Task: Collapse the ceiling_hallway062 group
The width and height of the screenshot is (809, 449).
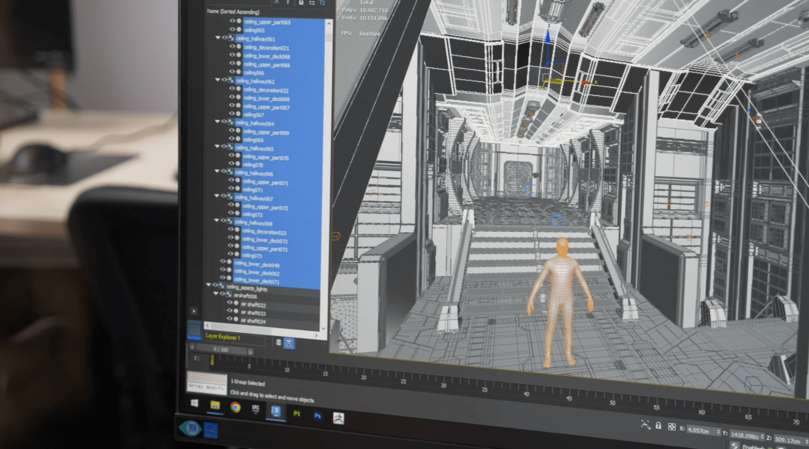Action: click(217, 80)
